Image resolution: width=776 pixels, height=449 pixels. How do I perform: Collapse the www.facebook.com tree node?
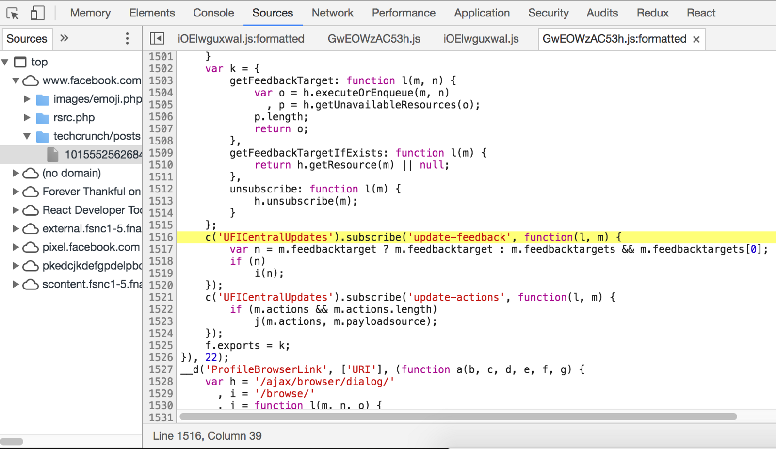[x=15, y=80]
